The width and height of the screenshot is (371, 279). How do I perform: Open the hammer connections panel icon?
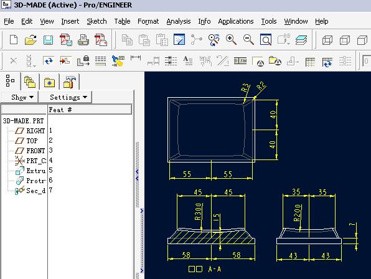tap(70, 82)
